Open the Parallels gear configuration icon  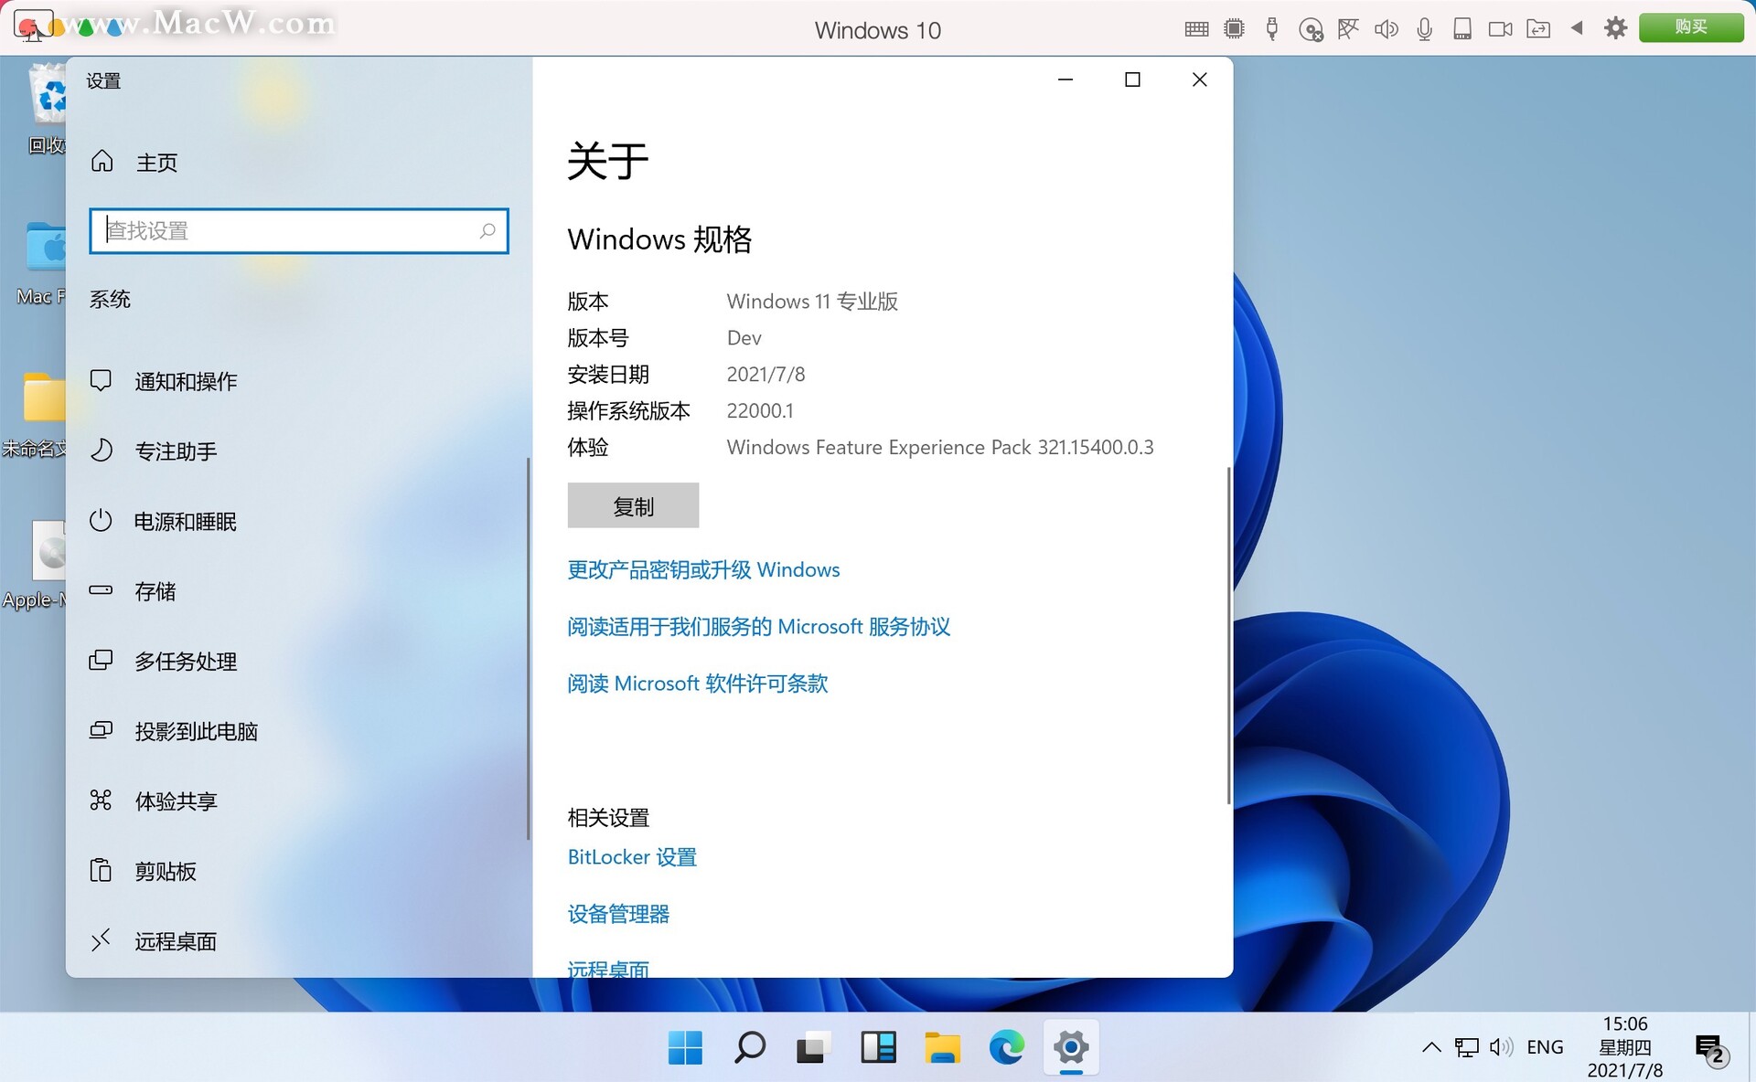coord(1615,28)
